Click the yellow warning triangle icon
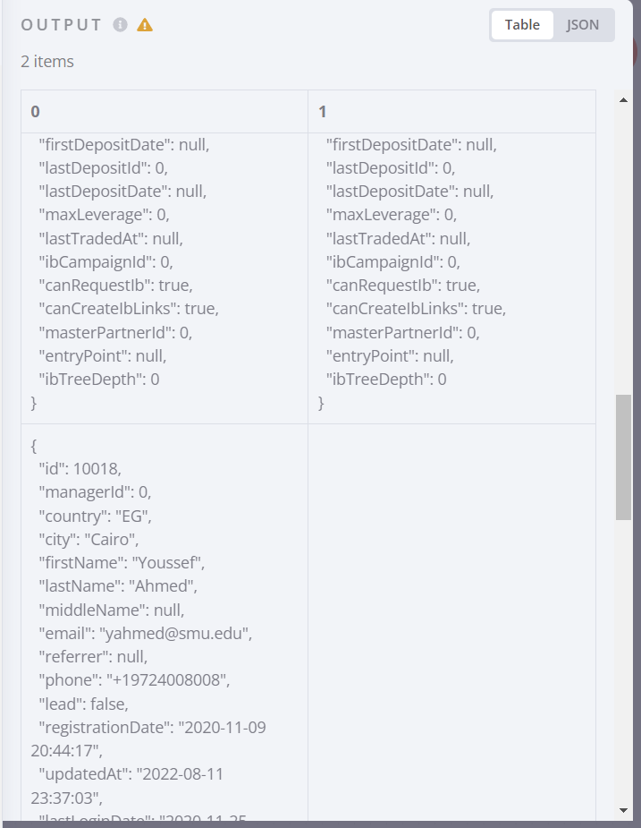641x828 pixels. (x=146, y=26)
